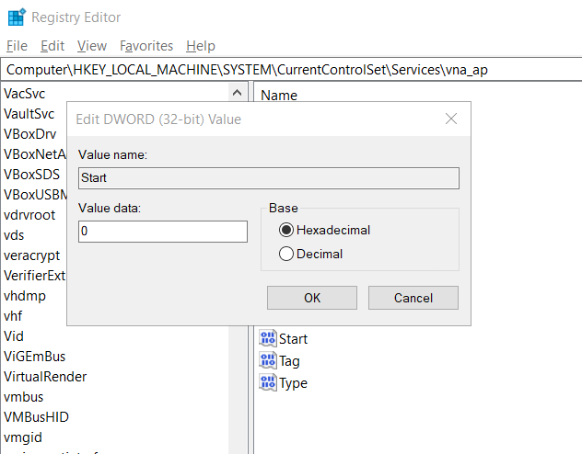The image size is (582, 454).
Task: Select the Start DWORD value icon
Action: coord(268,338)
